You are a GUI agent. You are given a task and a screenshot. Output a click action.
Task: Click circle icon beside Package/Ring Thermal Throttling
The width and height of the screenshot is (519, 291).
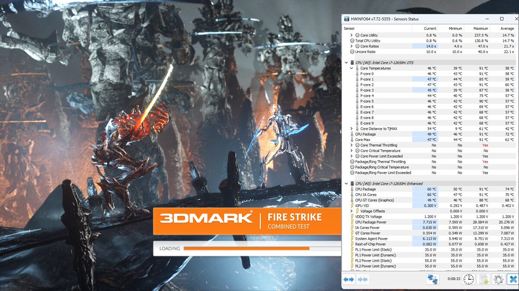pos(352,162)
